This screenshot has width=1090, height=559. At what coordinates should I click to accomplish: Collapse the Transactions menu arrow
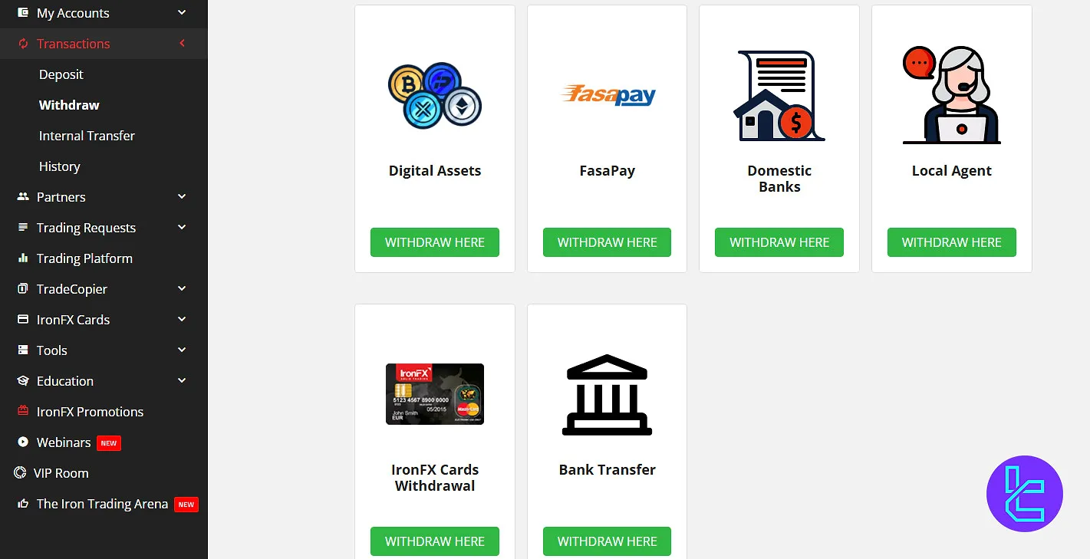point(182,44)
